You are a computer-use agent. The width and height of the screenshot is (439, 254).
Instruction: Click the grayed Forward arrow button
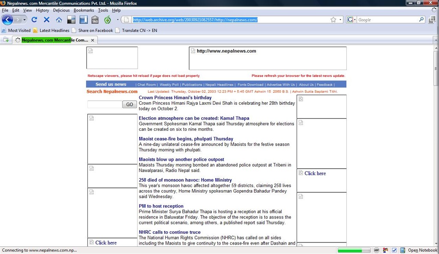18,20
